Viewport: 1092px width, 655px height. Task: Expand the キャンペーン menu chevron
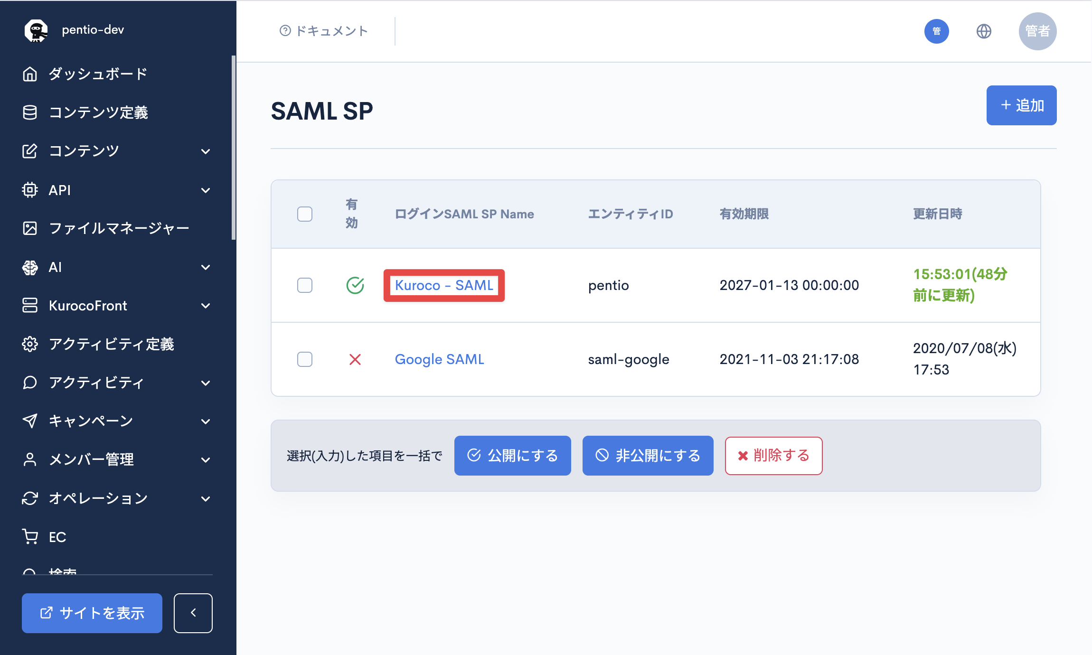click(206, 421)
